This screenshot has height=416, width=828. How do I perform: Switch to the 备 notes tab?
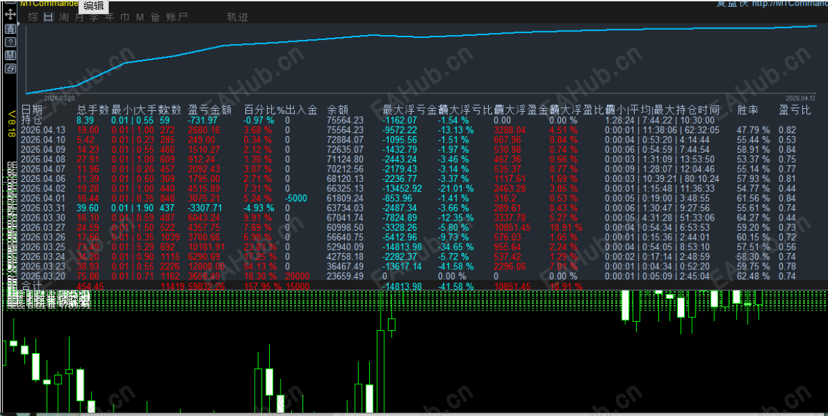pos(155,18)
